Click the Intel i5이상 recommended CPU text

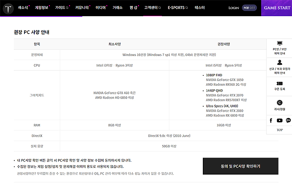pyautogui.click(x=213, y=66)
